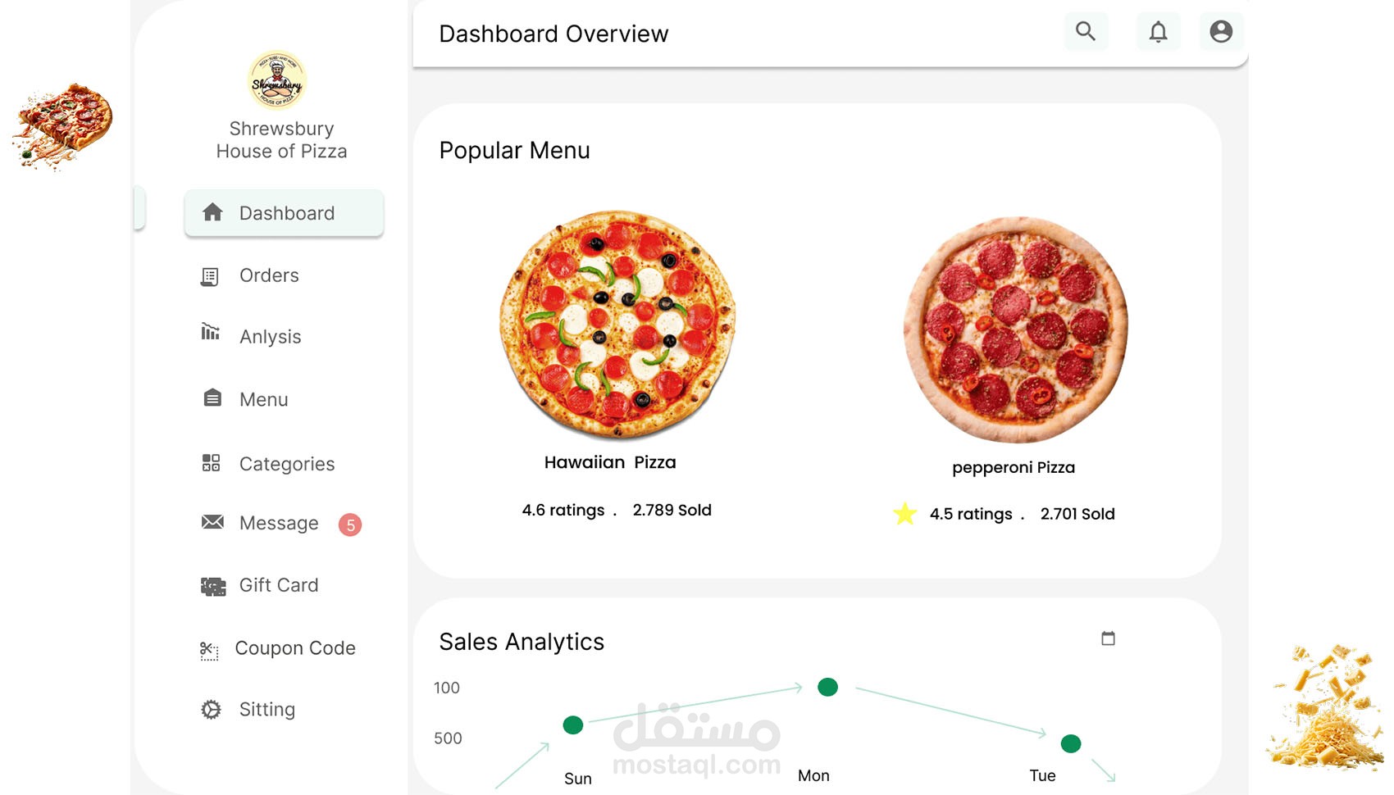Screen dimensions: 1394x795
Task: Click the yellow star by 4.5 ratings
Action: click(904, 514)
